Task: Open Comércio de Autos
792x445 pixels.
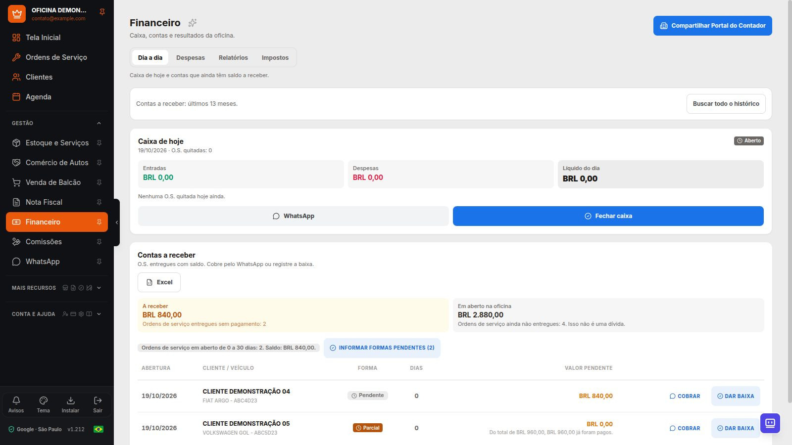Action: point(50,163)
